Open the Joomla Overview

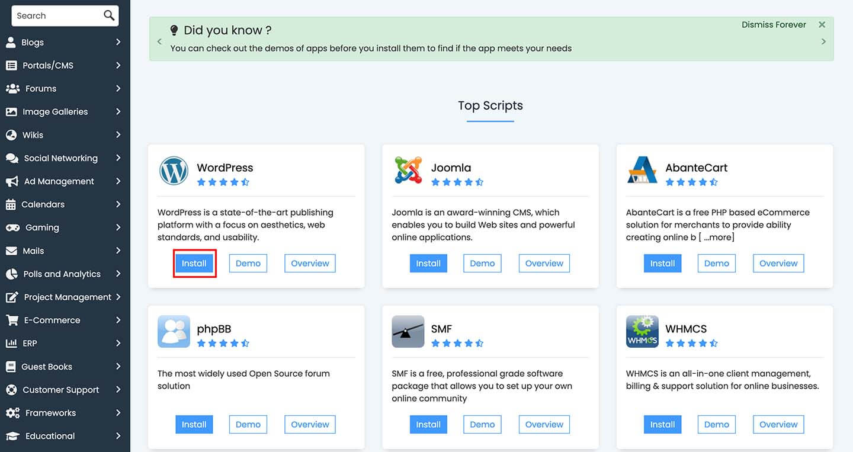pos(544,264)
